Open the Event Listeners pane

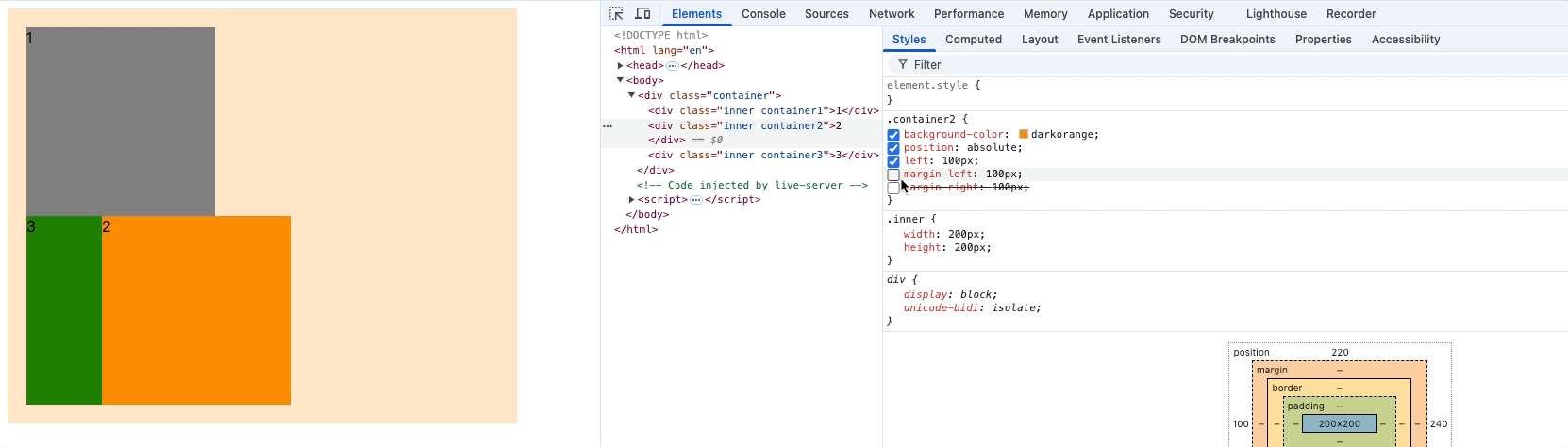[1119, 40]
